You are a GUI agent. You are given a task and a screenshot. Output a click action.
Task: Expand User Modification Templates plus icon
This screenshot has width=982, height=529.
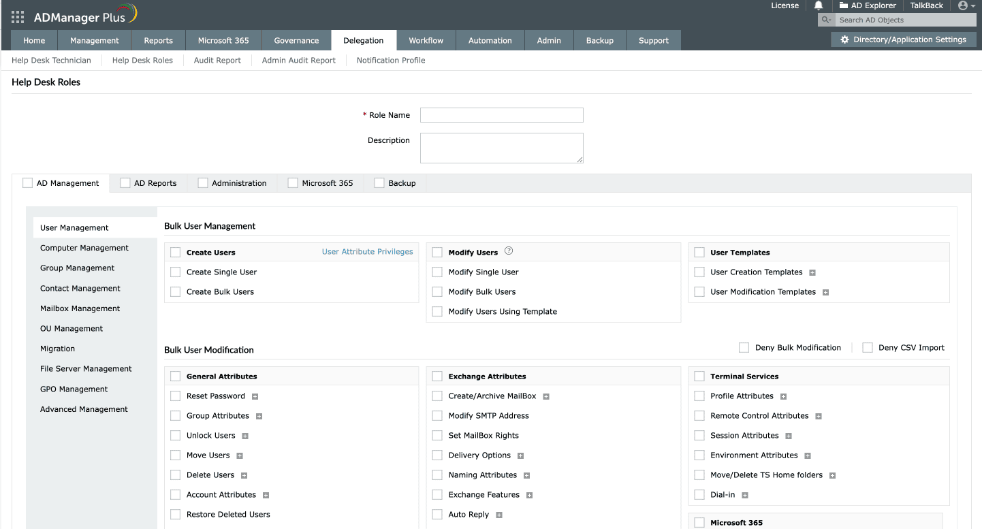(825, 292)
